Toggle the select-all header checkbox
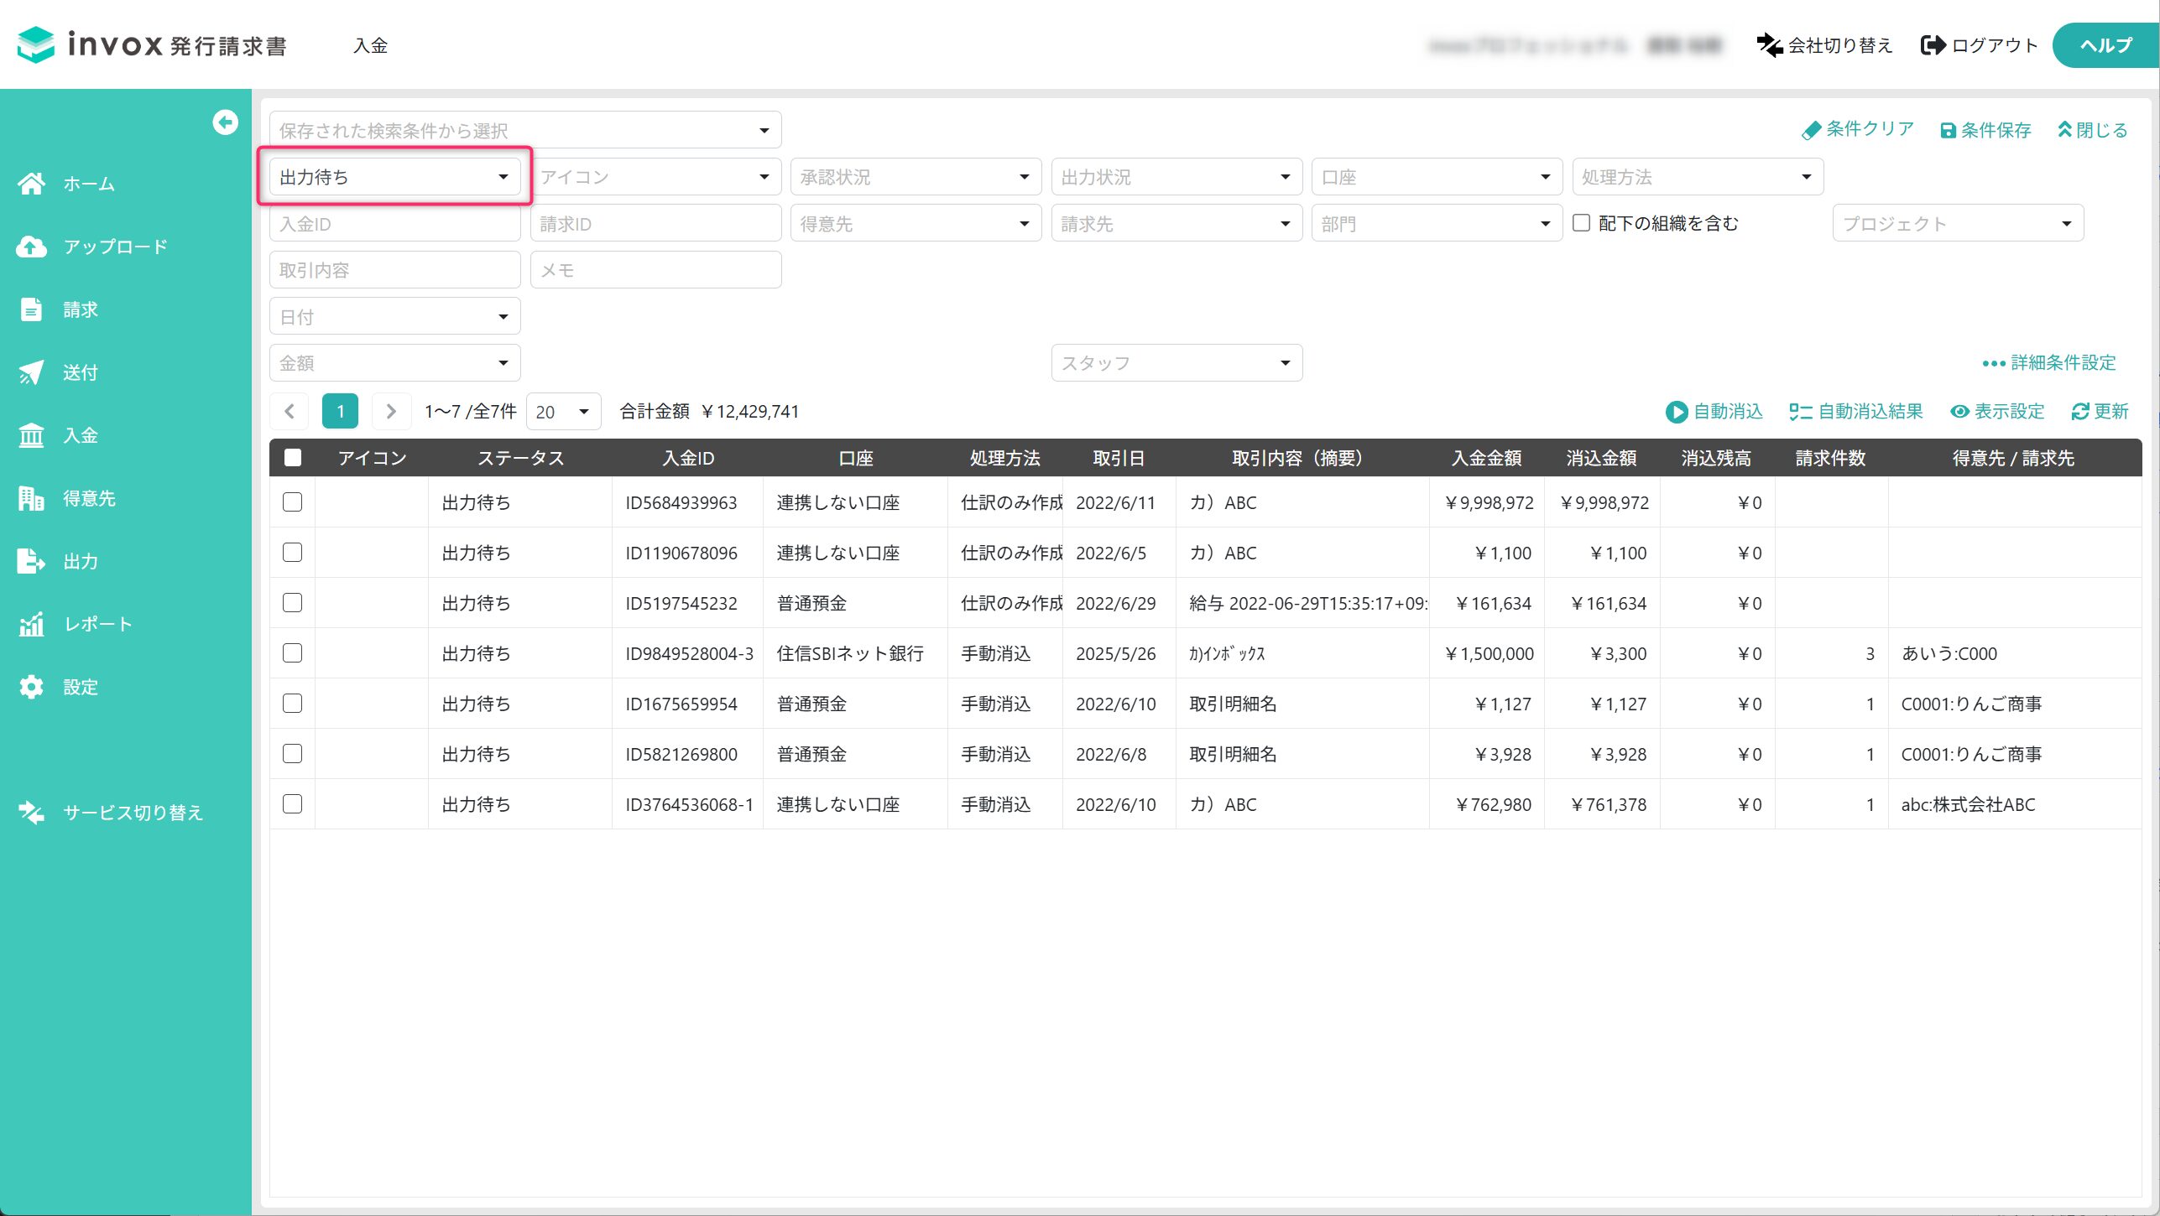The height and width of the screenshot is (1216, 2160). point(293,458)
